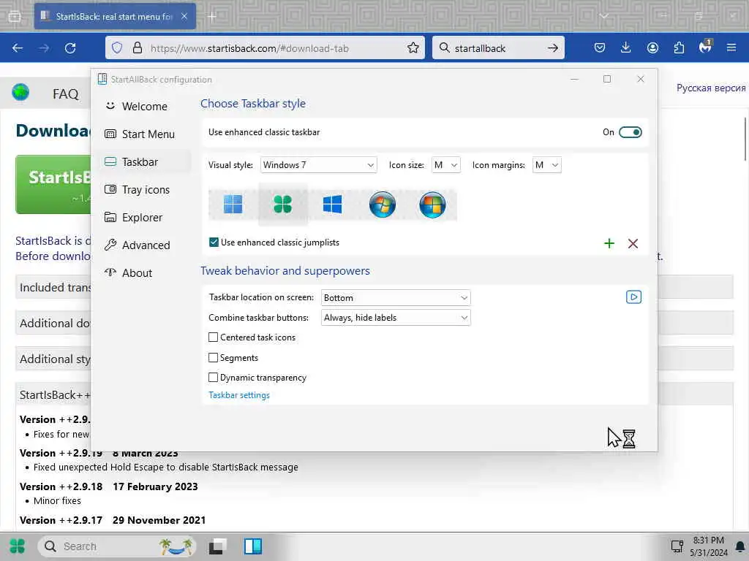This screenshot has height=561, width=749.
Task: Enable Centered task icons checkbox
Action: [213, 337]
